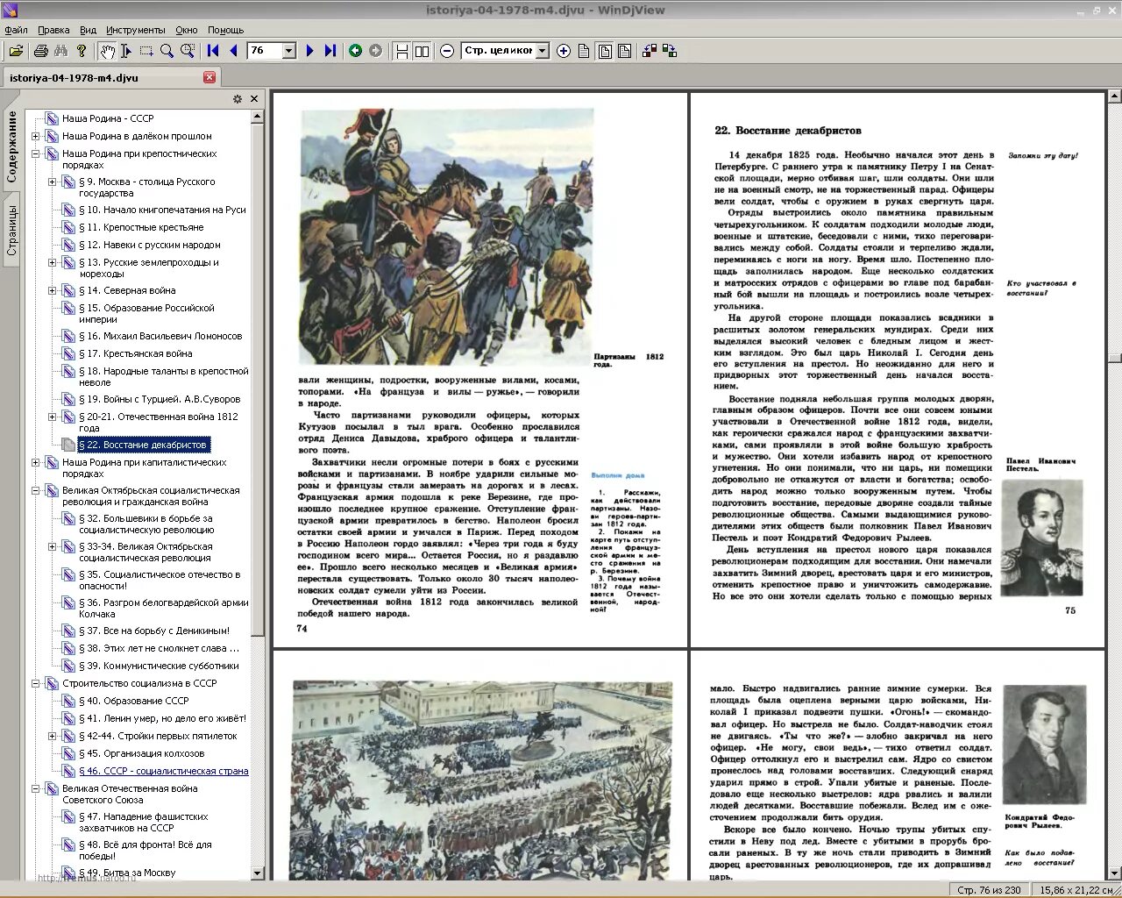Switch to facing pages layout
This screenshot has height=898, width=1122.
[x=422, y=51]
